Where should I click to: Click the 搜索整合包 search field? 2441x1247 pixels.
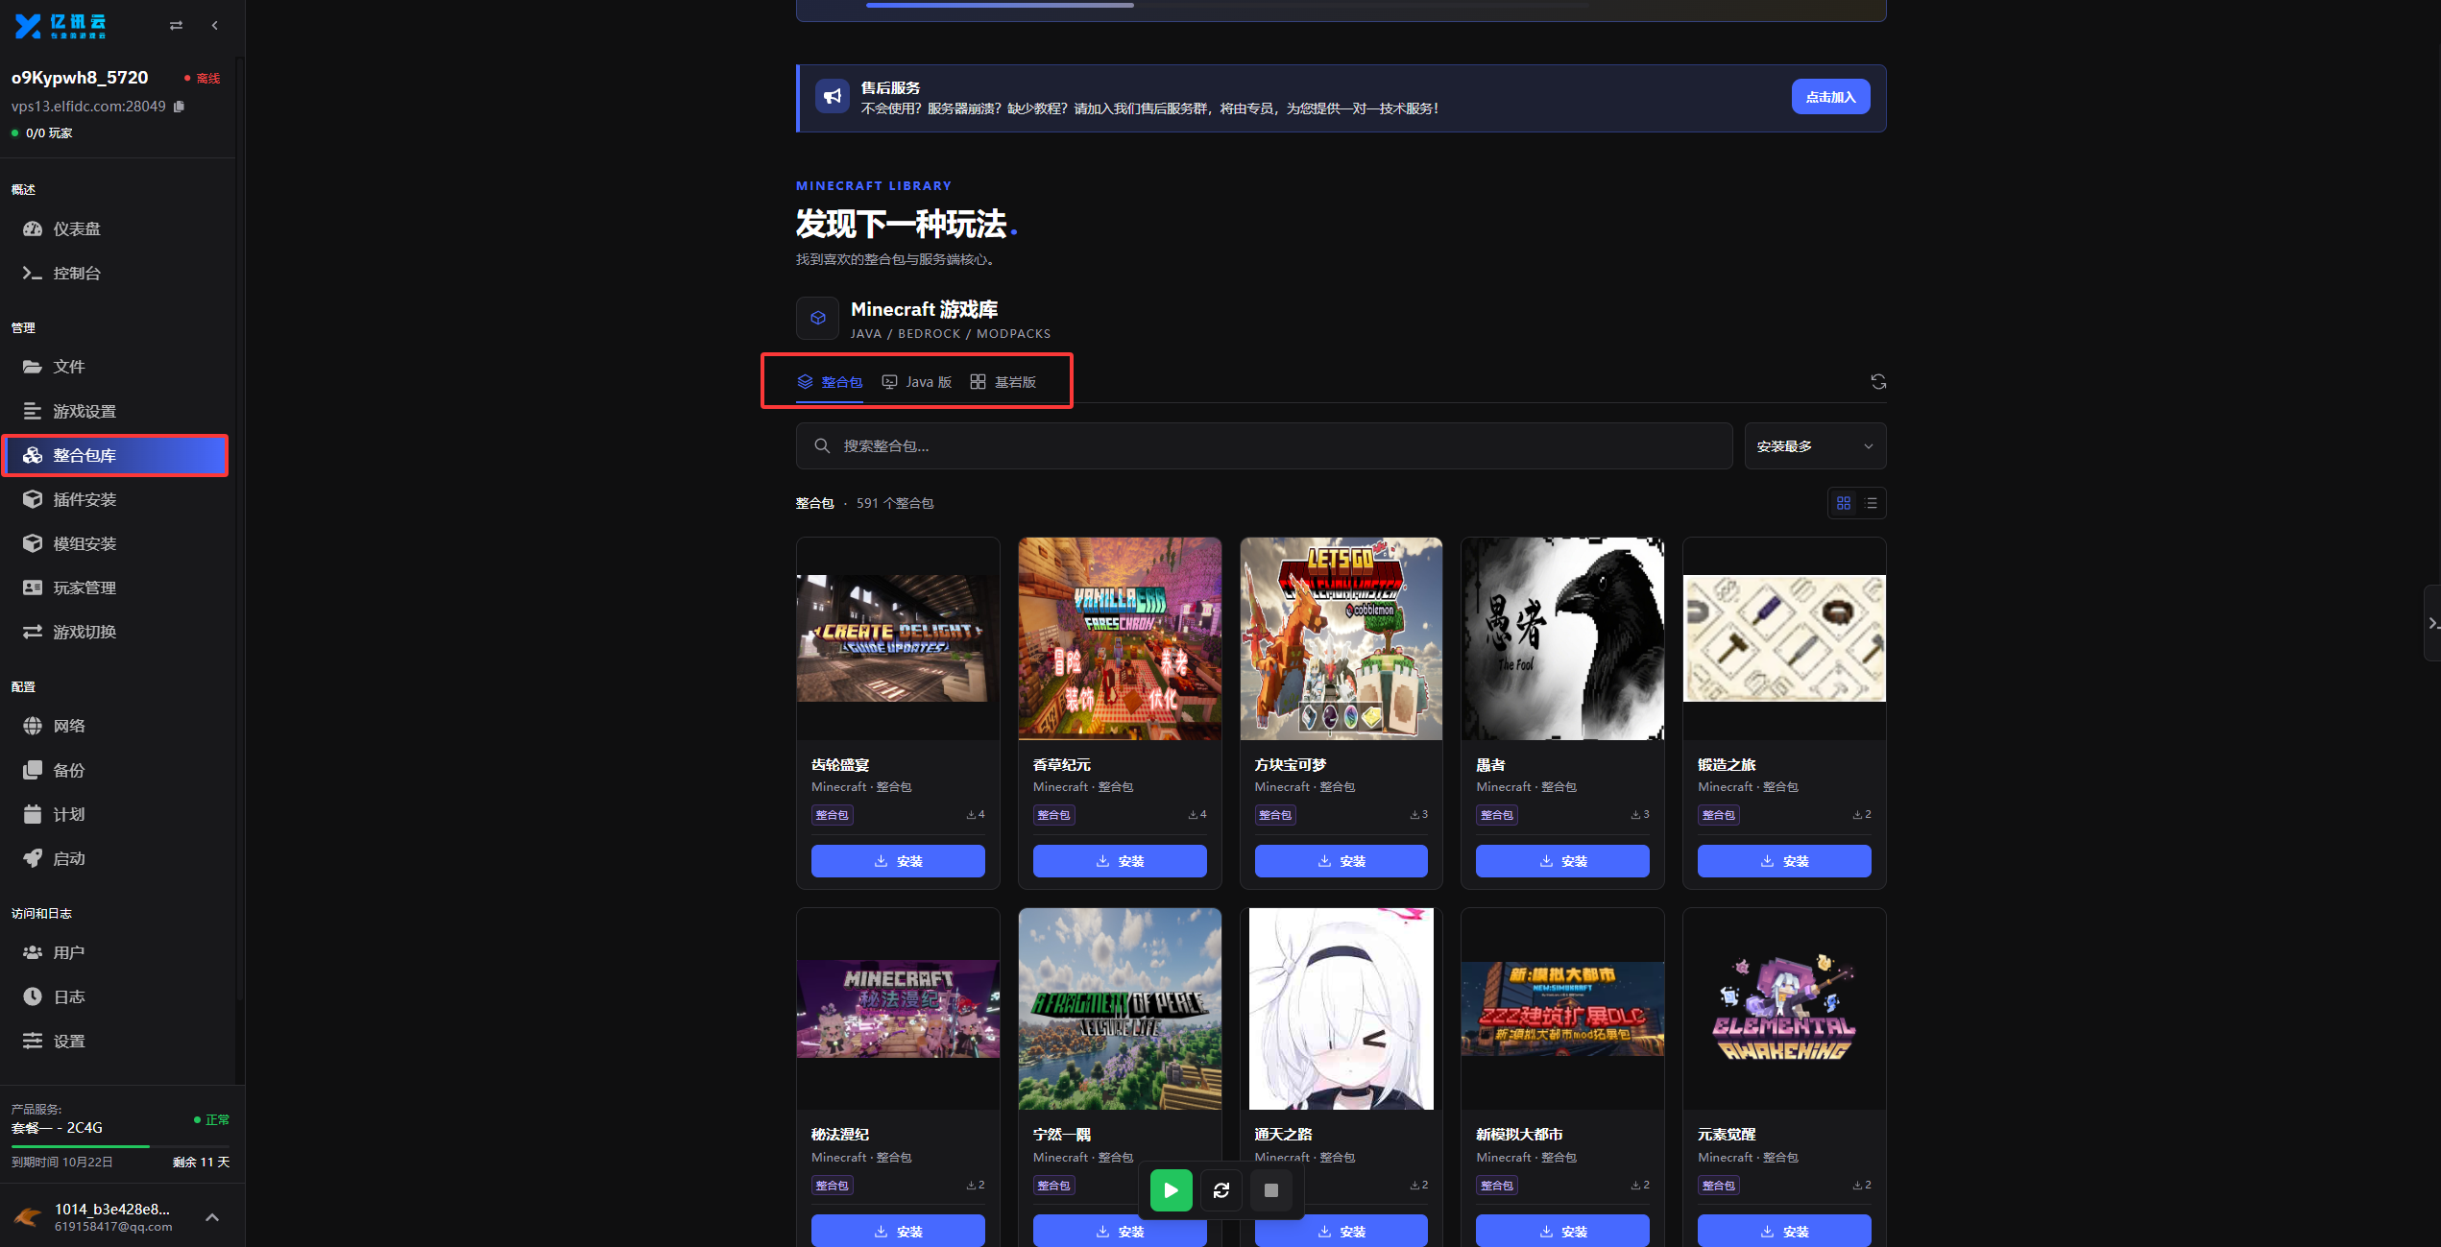coord(1264,446)
